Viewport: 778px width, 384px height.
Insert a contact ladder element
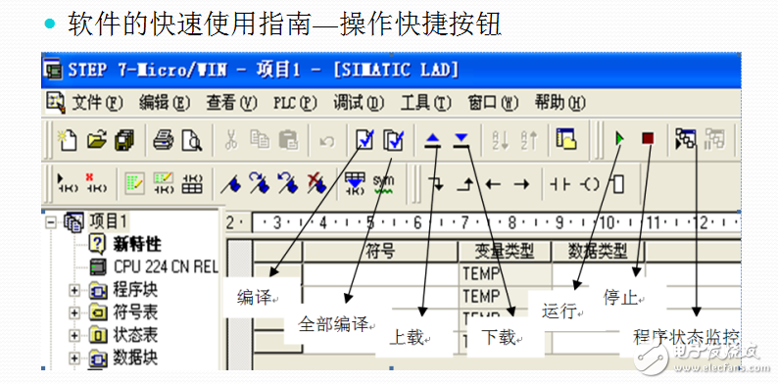point(560,184)
